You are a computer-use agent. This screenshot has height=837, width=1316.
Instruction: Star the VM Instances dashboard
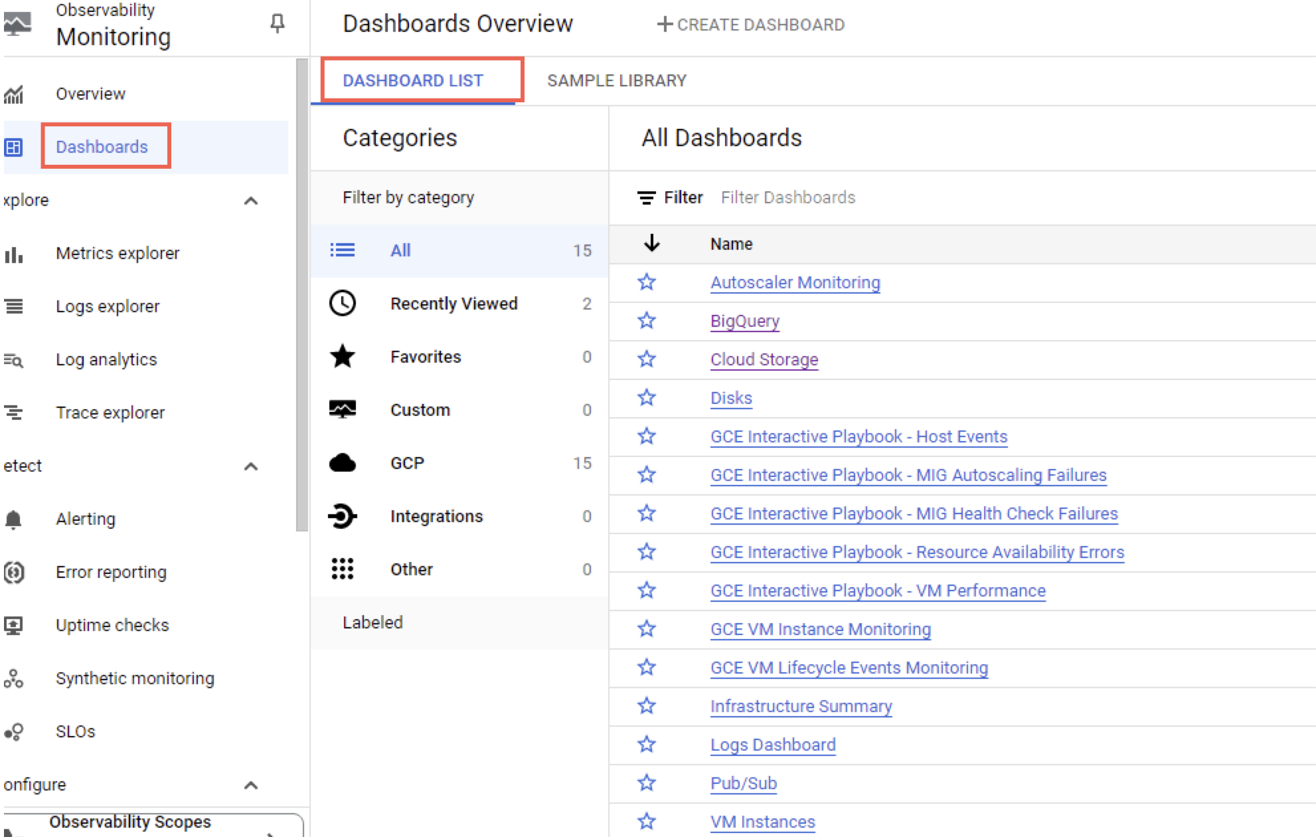click(647, 822)
